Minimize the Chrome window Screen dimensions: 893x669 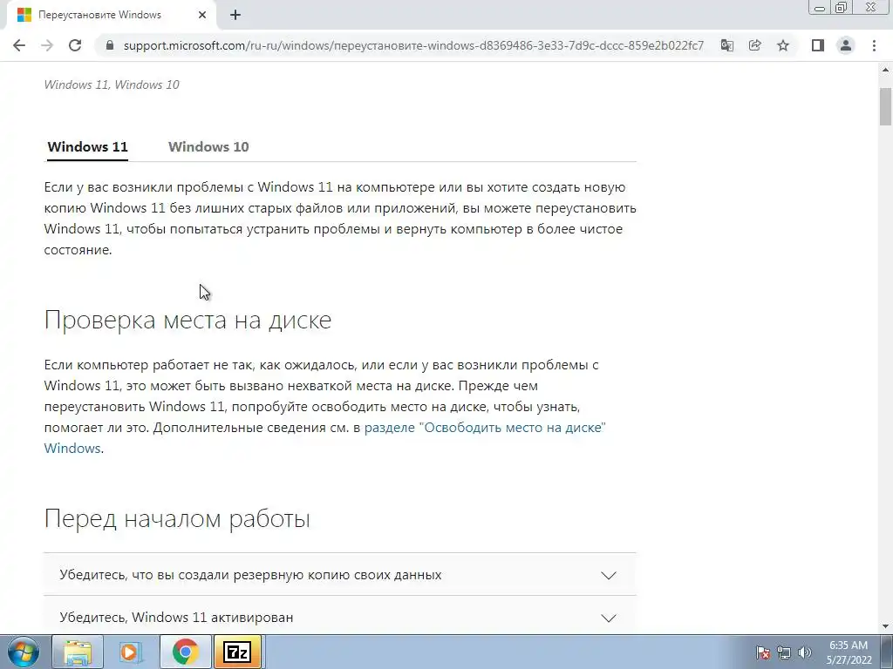[x=819, y=8]
